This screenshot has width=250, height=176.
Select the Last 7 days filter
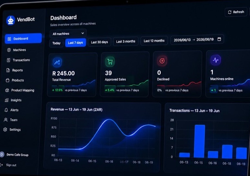tap(75, 43)
